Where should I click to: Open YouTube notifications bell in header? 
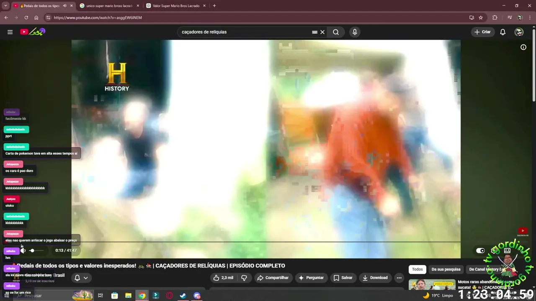(x=503, y=32)
